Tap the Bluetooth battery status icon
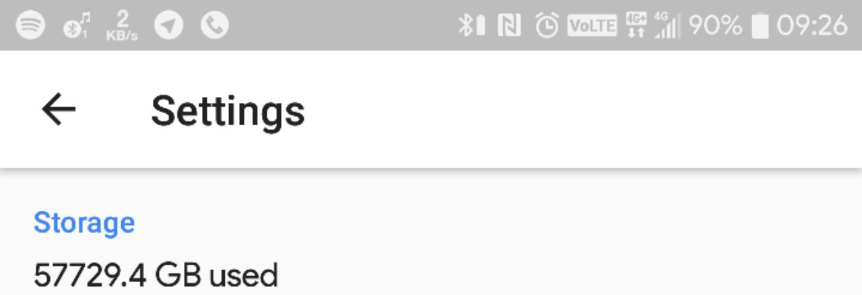Image resolution: width=862 pixels, height=295 pixels. [471, 26]
